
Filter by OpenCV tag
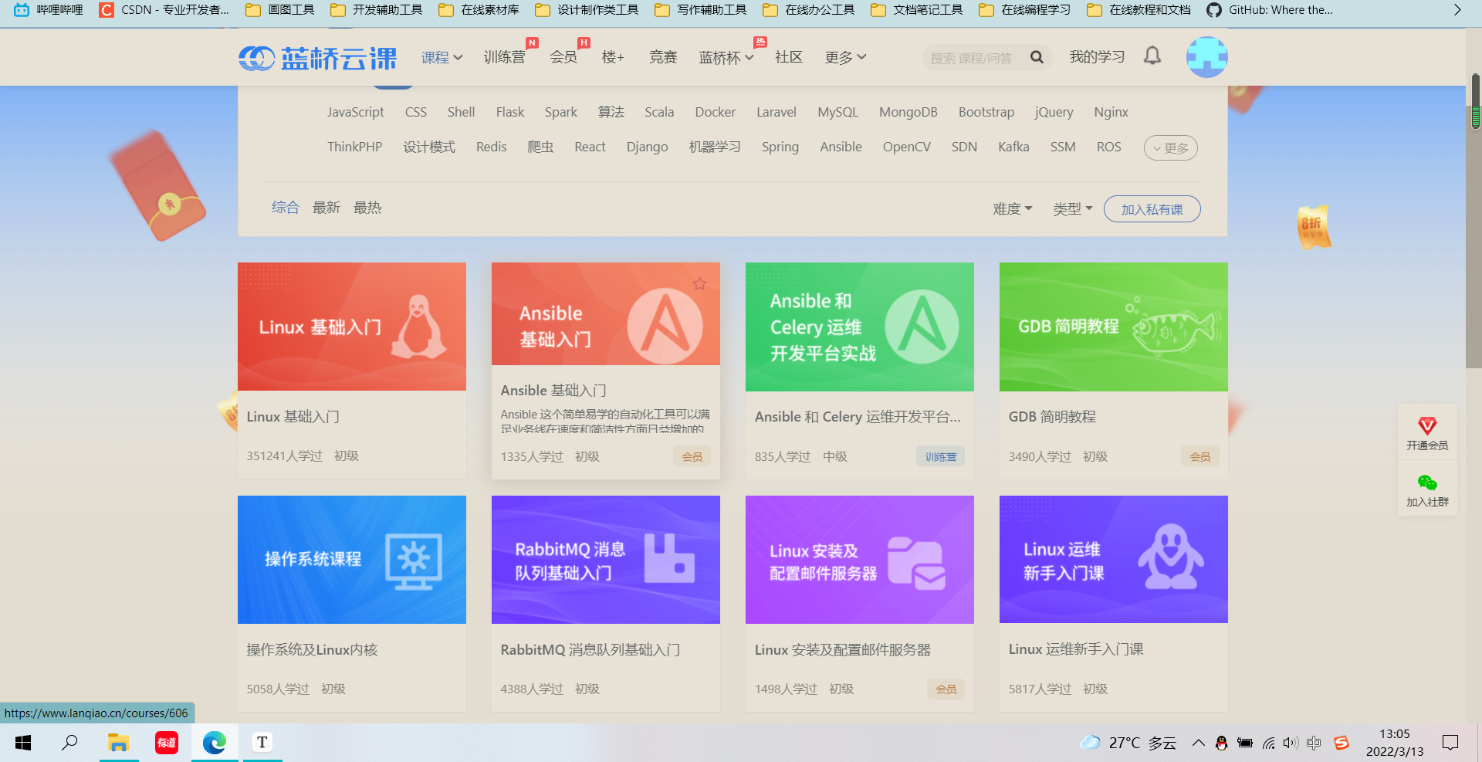[906, 147]
